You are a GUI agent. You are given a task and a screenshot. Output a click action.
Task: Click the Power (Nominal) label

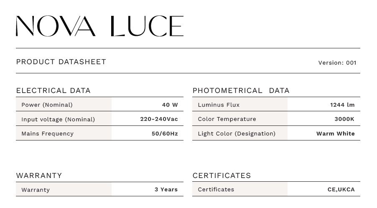tap(47, 105)
